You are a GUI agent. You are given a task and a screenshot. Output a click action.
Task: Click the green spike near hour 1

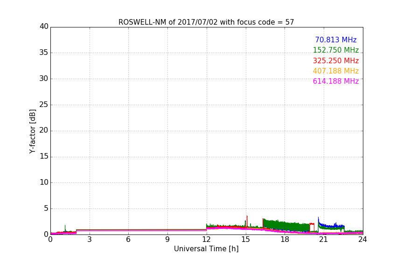(x=65, y=228)
